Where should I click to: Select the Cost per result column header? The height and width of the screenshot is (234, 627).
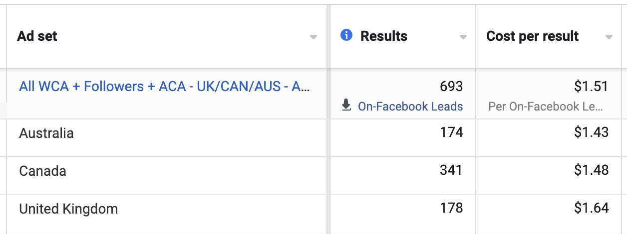533,36
